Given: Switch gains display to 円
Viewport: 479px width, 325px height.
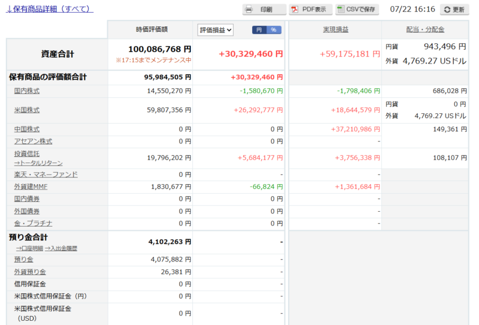Looking at the screenshot, I should (259, 30).
